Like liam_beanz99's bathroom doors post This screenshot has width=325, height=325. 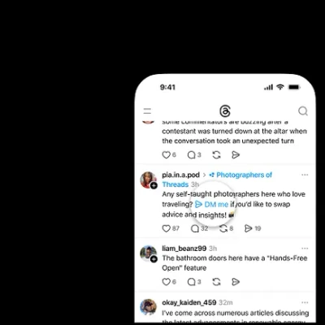(x=166, y=282)
